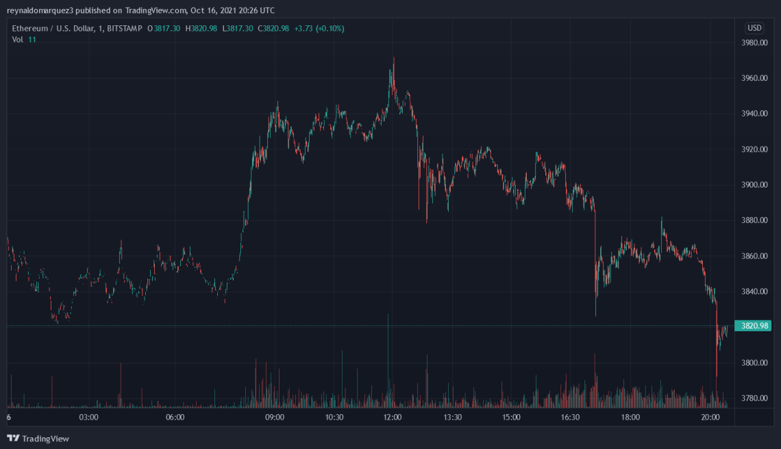
Task: Click the 3800.00 price axis label
Action: [754, 362]
